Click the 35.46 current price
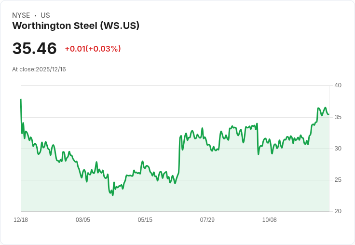355x245 pixels. coord(34,48)
